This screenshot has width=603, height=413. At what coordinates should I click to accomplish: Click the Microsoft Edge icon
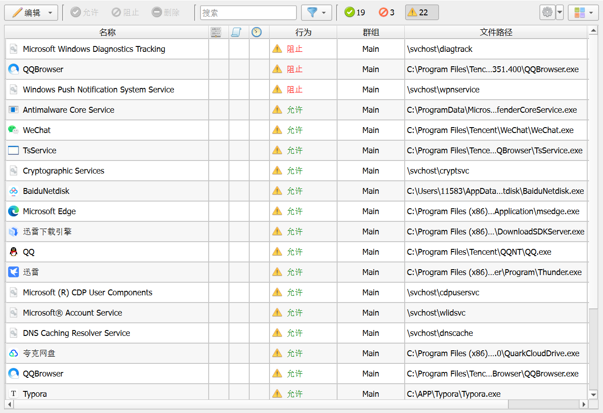[14, 211]
